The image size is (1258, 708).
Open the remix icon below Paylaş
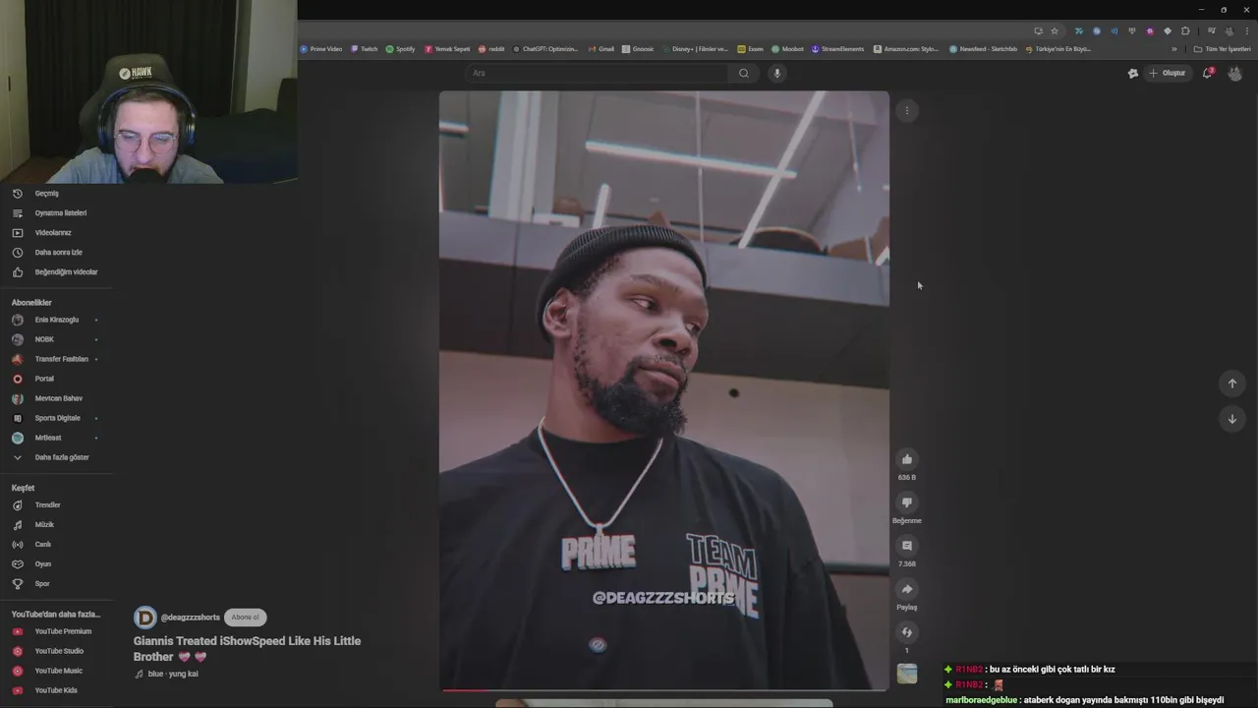(x=907, y=632)
